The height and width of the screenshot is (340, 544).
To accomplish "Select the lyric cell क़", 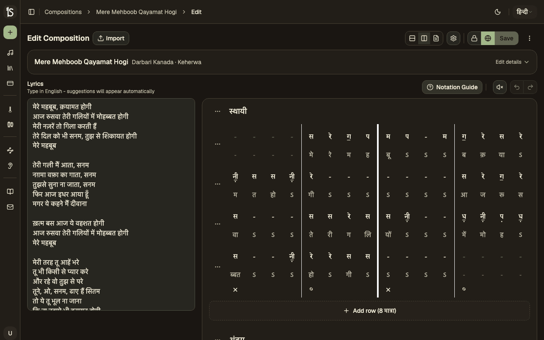I will (x=483, y=155).
